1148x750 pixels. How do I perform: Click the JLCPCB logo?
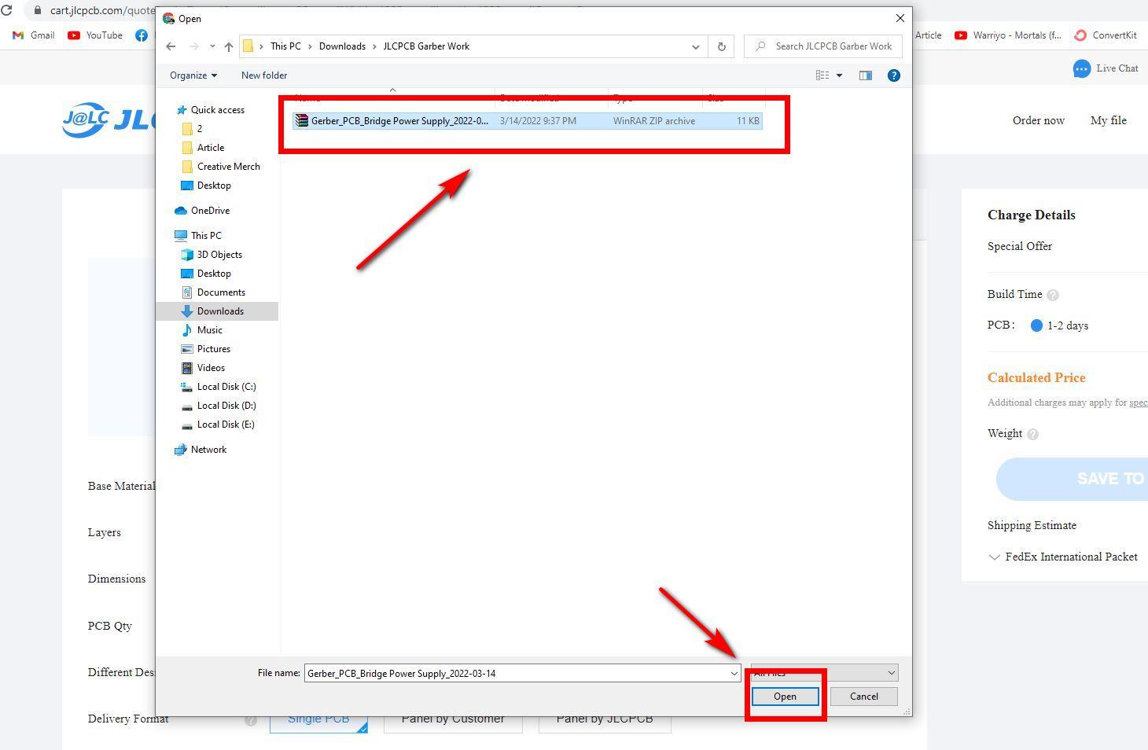(x=109, y=120)
